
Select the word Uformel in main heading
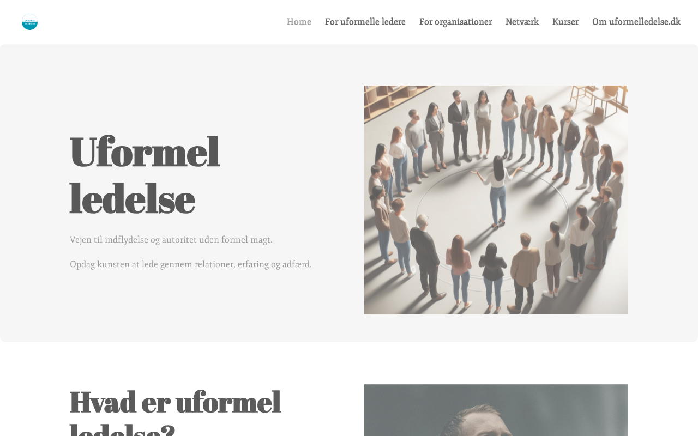145,151
